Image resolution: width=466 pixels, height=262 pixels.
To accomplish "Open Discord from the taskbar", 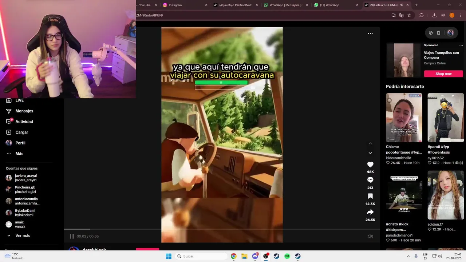I will 255,256.
